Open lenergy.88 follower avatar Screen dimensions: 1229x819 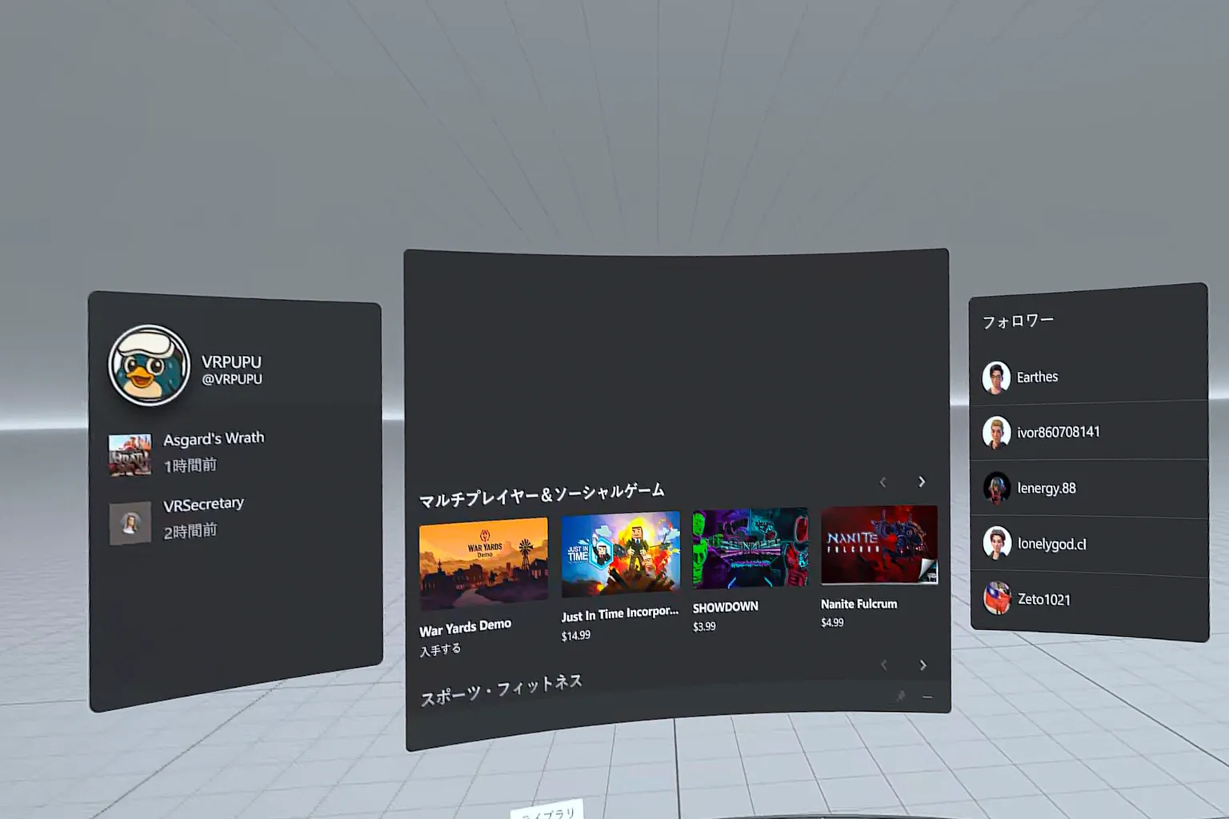[996, 488]
